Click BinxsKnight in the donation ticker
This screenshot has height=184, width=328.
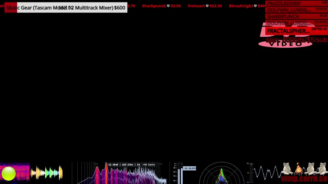pos(241,6)
